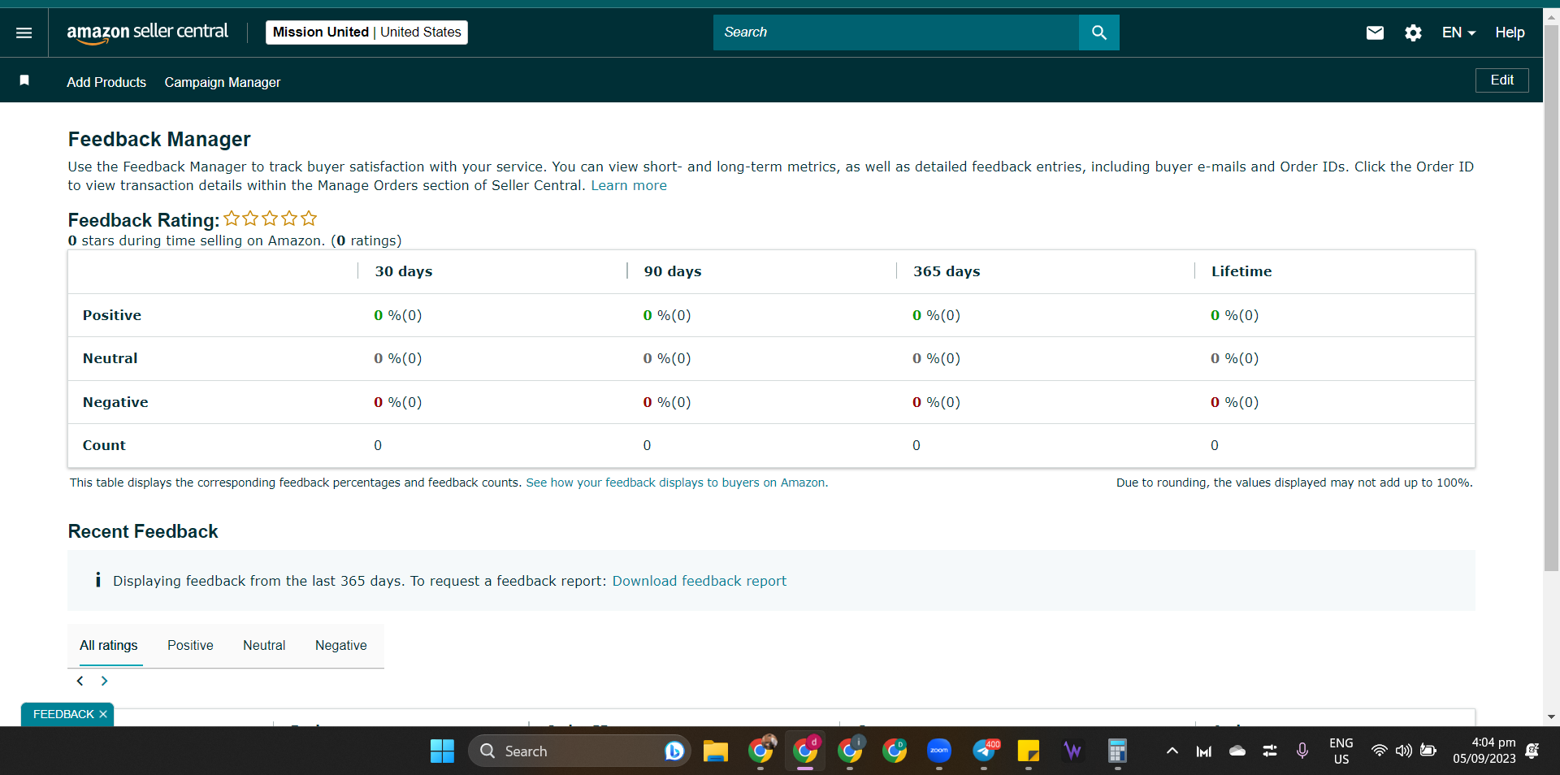Click the 'Neutral' row label in the table
Image resolution: width=1560 pixels, height=775 pixels.
(110, 358)
